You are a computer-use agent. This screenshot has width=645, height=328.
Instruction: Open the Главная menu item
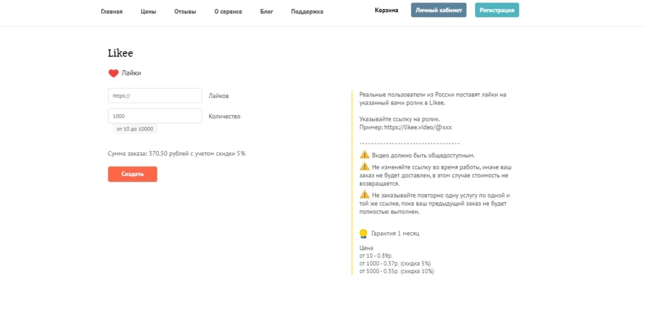[111, 11]
